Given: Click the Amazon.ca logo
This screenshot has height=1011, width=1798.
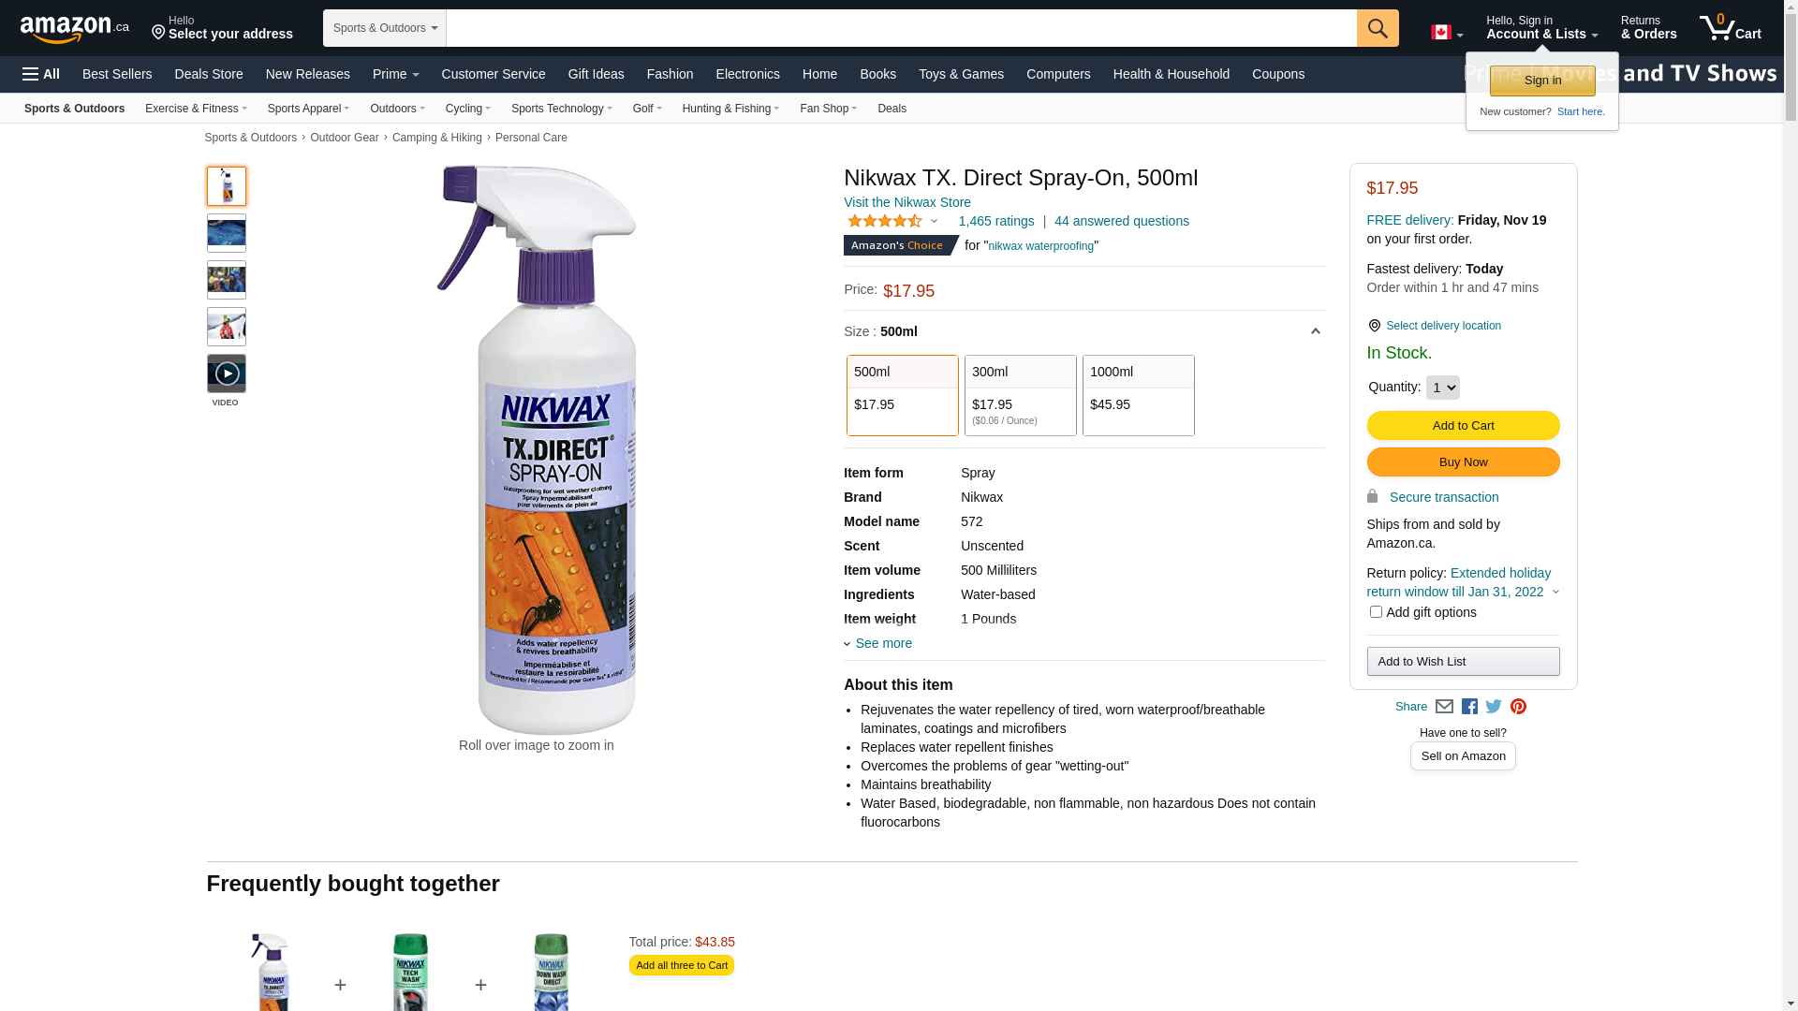Looking at the screenshot, I should [75, 28].
